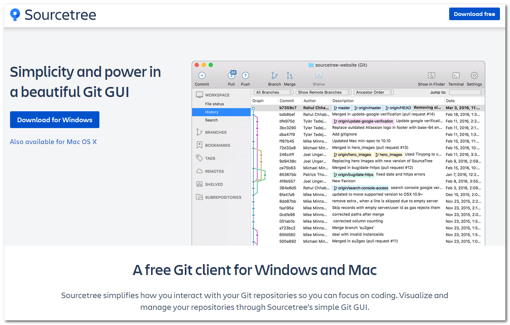Open Settings gear icon

tap(474, 76)
